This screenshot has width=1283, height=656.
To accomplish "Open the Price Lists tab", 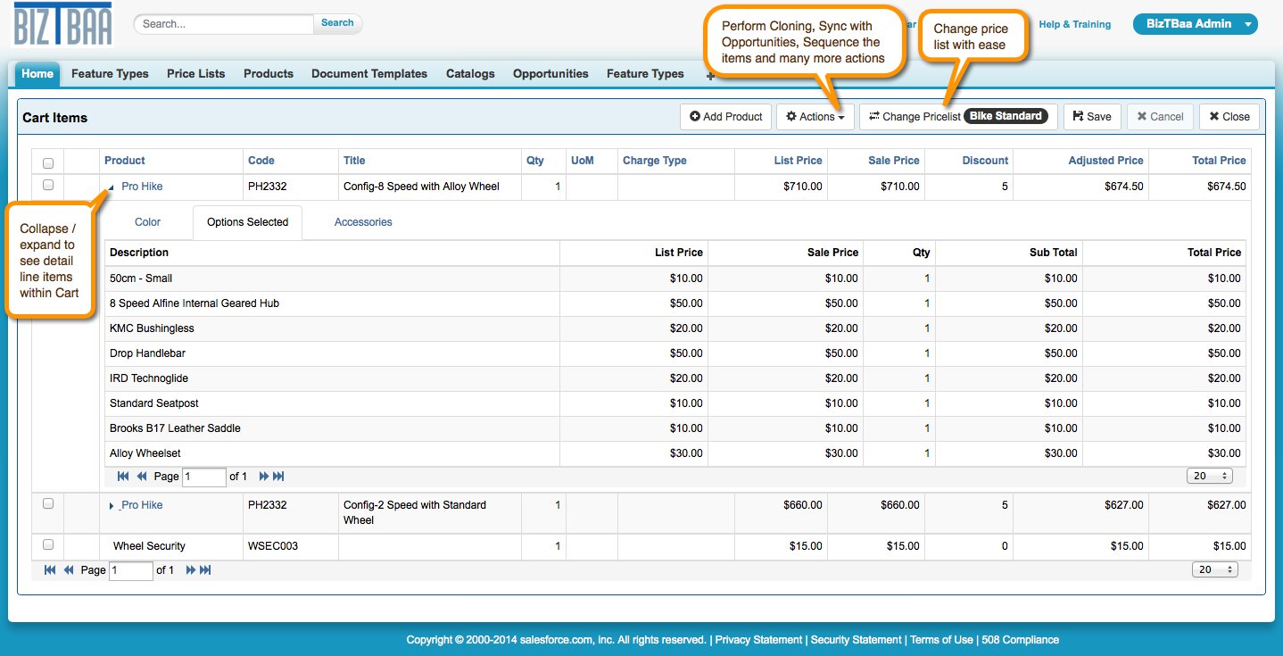I will pos(195,74).
